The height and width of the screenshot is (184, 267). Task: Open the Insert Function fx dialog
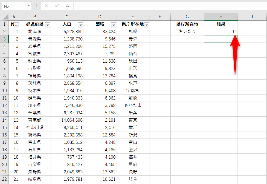67,6
